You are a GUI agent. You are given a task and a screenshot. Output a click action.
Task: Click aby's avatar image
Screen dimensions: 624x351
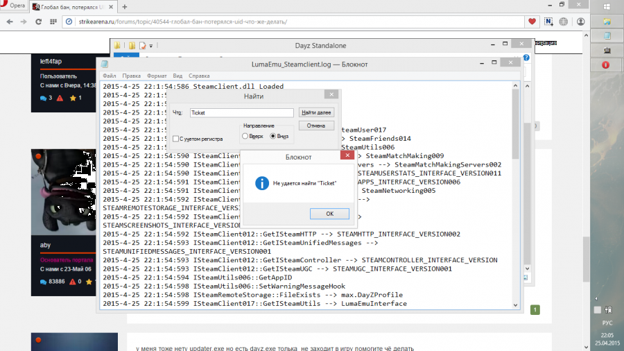pos(63,192)
